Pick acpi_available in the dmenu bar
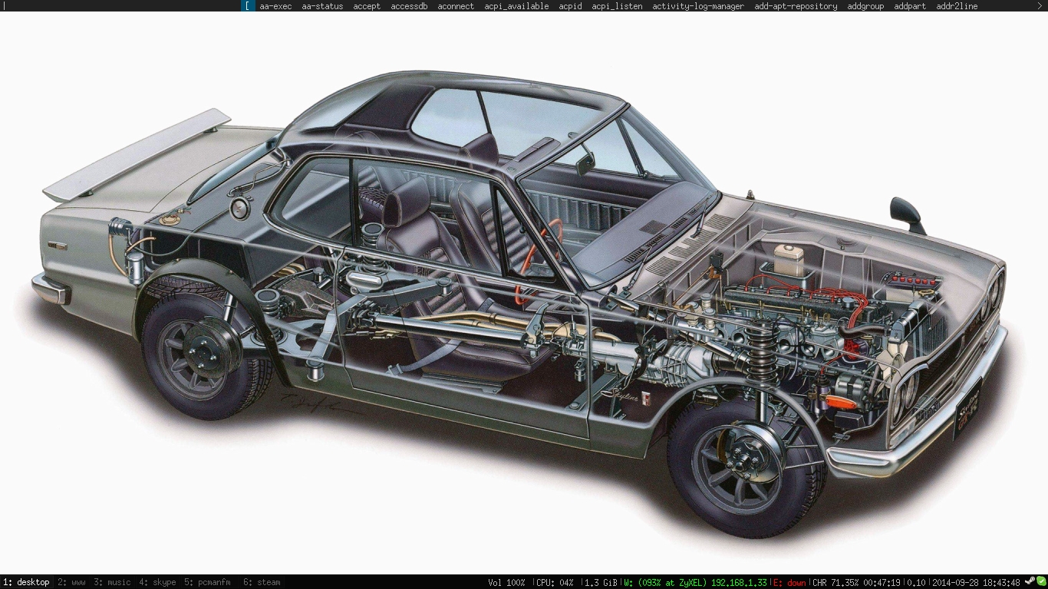This screenshot has height=589, width=1048. tap(516, 6)
